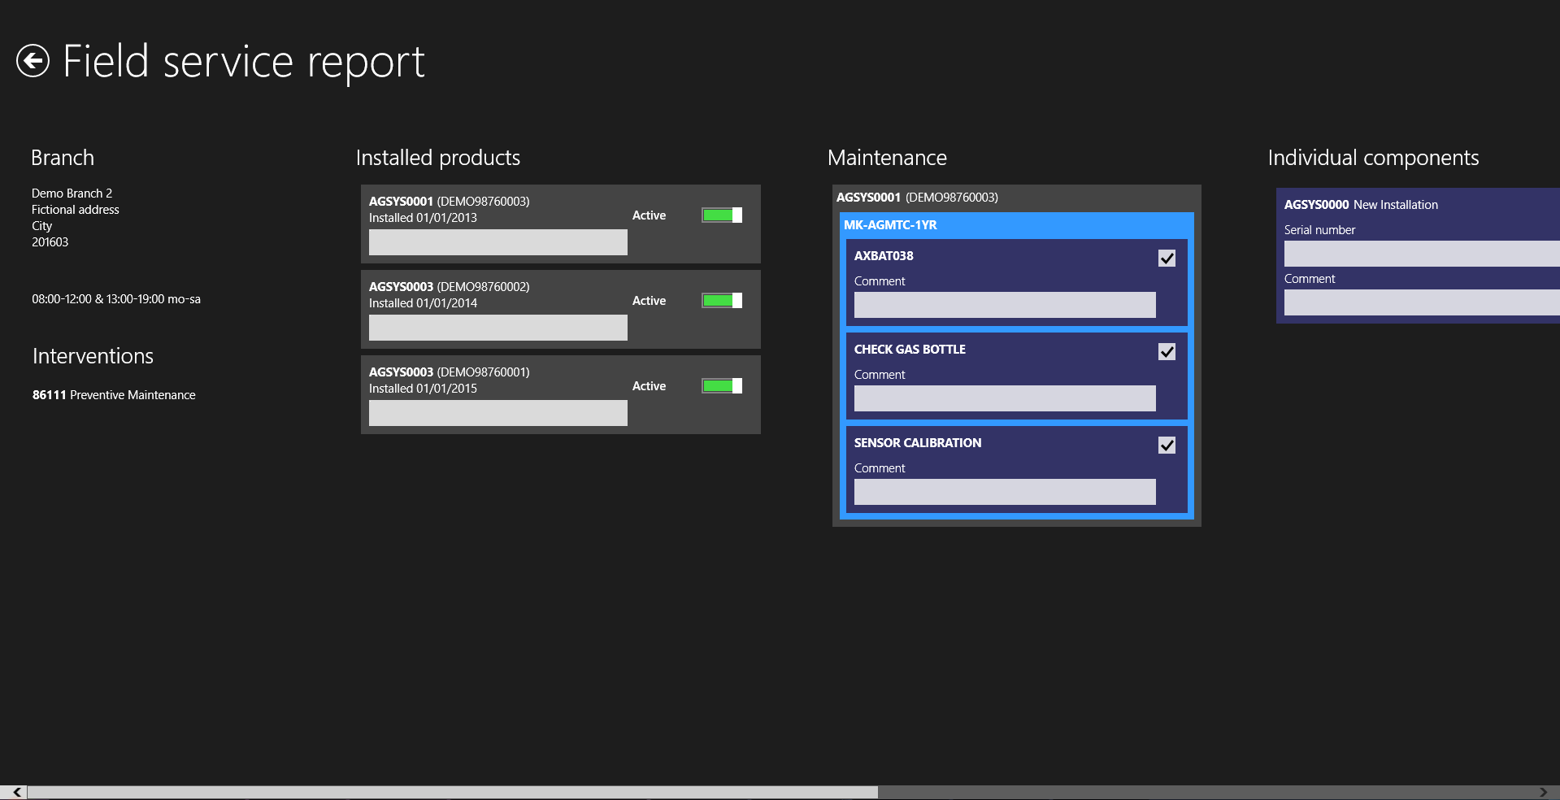
Task: Select the 86111 Preventive Maintenance intervention
Action: point(114,395)
